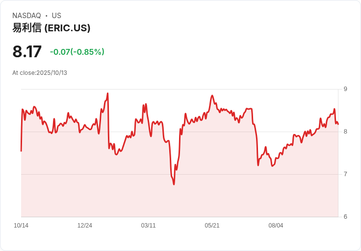
Task: Click the highest peak of the price line
Action: 107,93
